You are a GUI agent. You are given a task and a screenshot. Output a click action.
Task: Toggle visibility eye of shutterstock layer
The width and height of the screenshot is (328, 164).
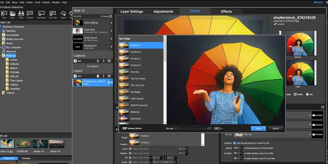(112, 82)
